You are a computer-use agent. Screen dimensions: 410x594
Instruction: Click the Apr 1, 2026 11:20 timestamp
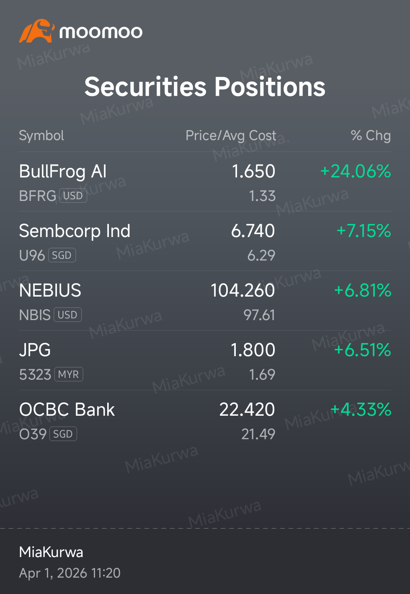[x=70, y=573]
